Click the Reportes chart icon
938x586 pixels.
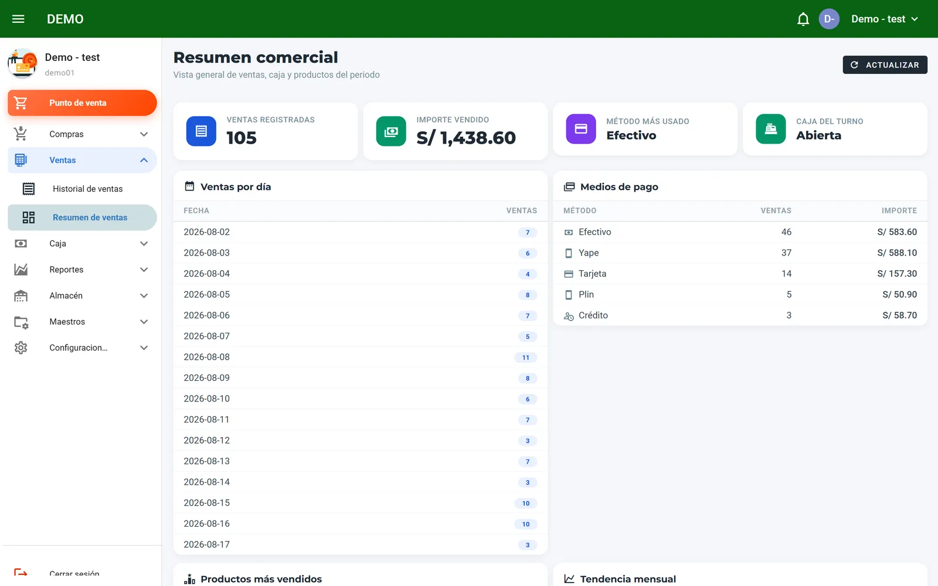(x=21, y=270)
